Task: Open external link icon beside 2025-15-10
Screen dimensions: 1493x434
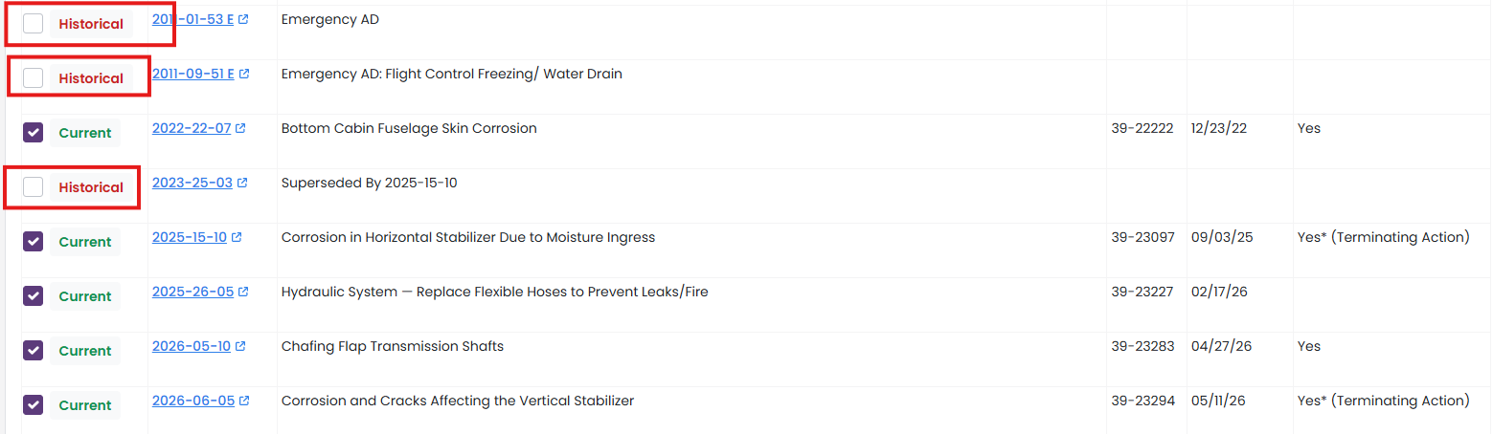Action: [237, 237]
